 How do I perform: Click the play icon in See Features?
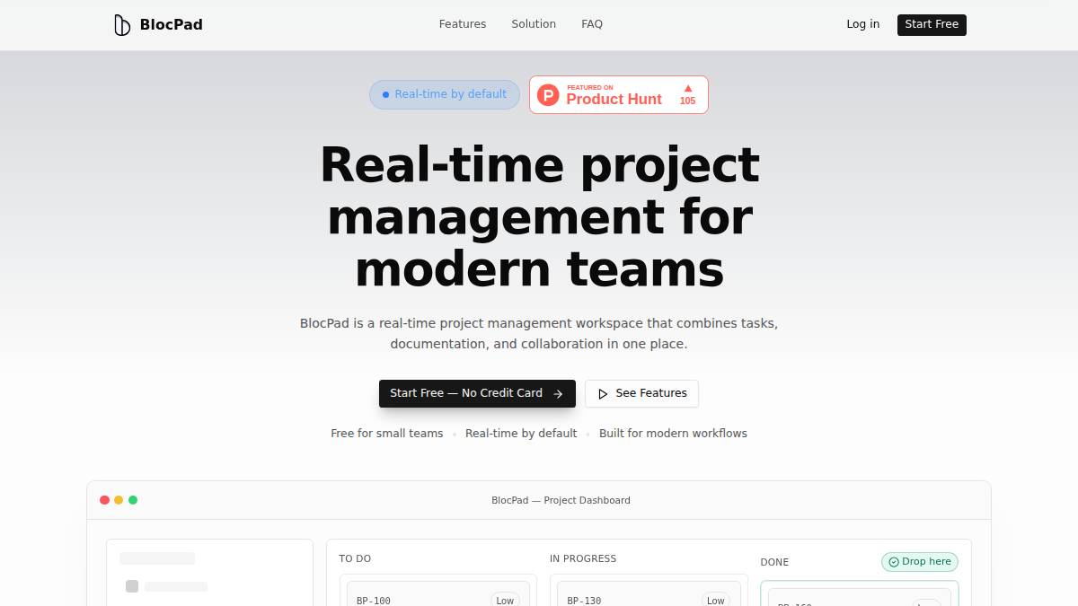pos(603,394)
